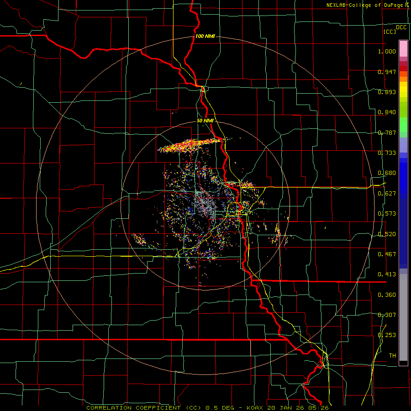Viewport: 411px width, 411px height.
Task: Click the 0.467 scale value
Action: pos(387,254)
